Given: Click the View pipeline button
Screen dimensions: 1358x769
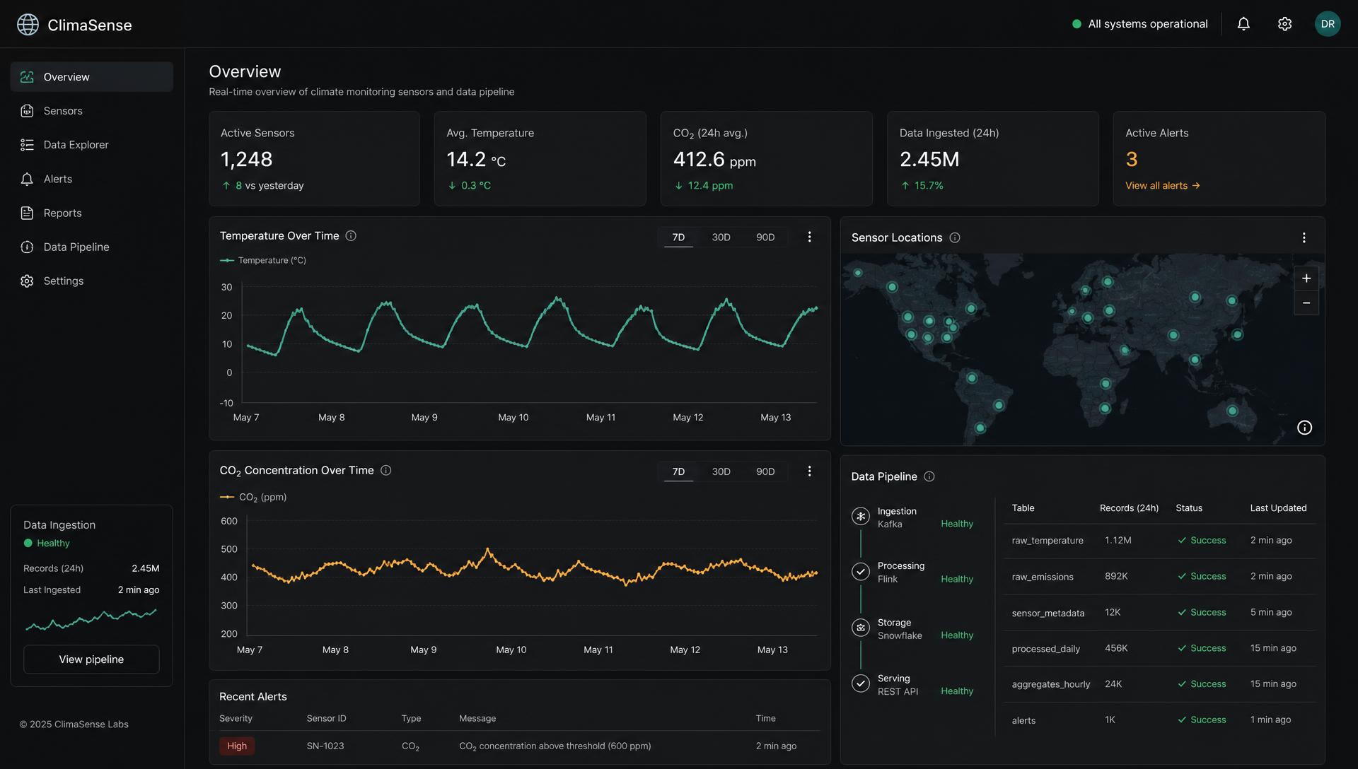Looking at the screenshot, I should point(91,659).
